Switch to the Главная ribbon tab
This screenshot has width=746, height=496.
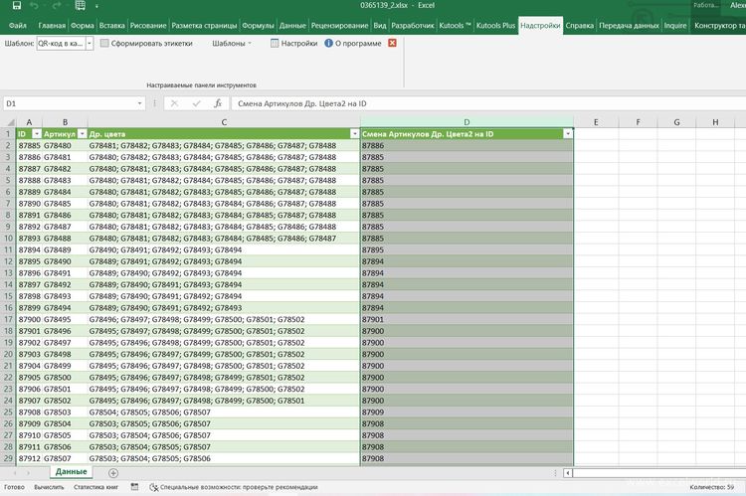click(x=52, y=25)
